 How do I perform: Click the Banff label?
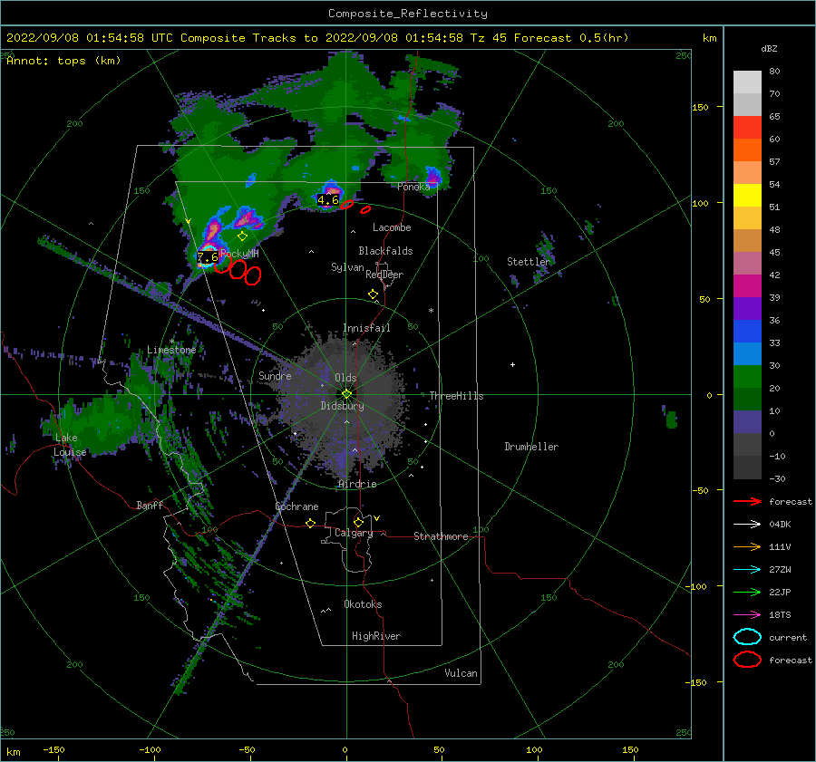tap(150, 505)
